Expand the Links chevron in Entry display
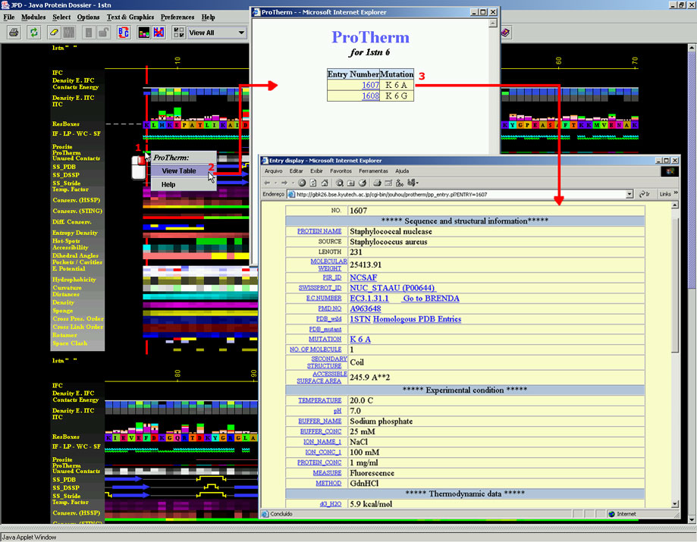 pyautogui.click(x=676, y=193)
